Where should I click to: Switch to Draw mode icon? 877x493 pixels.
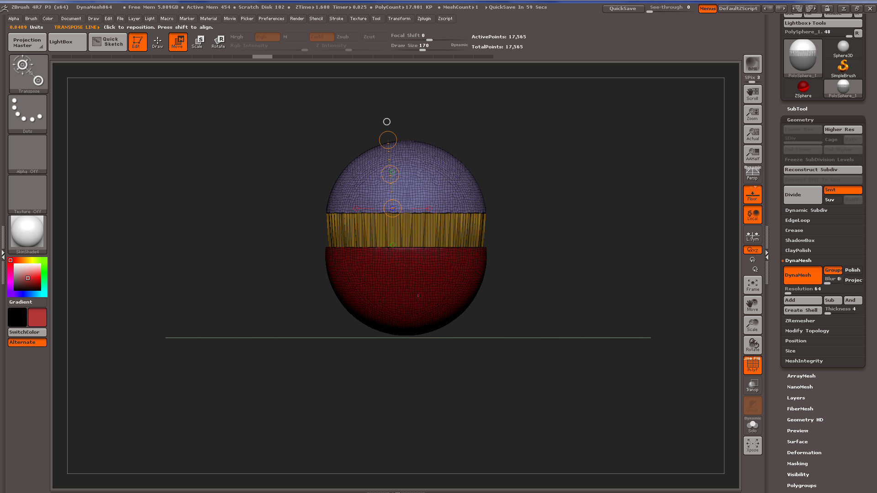pyautogui.click(x=158, y=42)
